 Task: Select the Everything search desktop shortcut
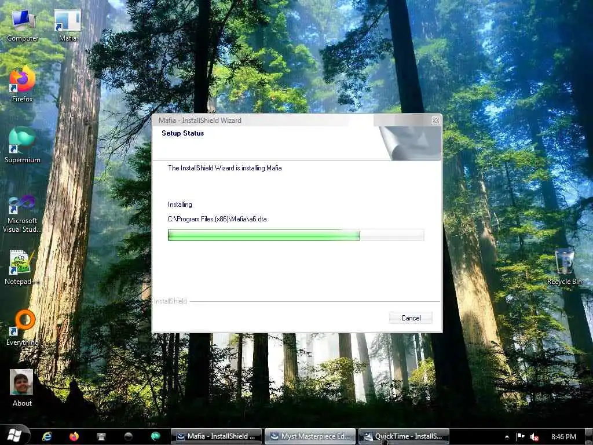tap(23, 328)
